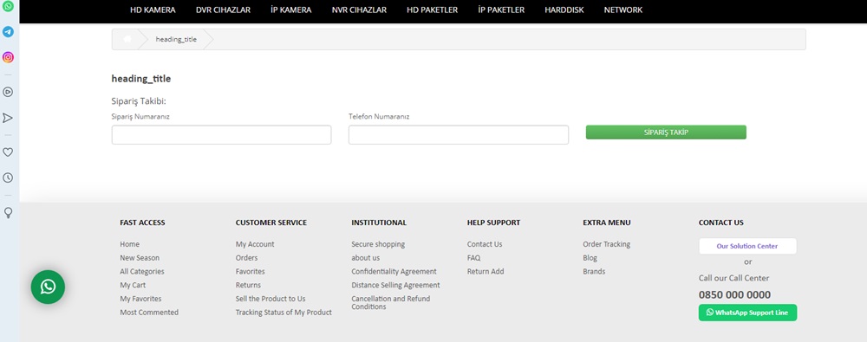Open the HD PAKETLER menu
Screen dimensions: 867x342
pos(432,10)
